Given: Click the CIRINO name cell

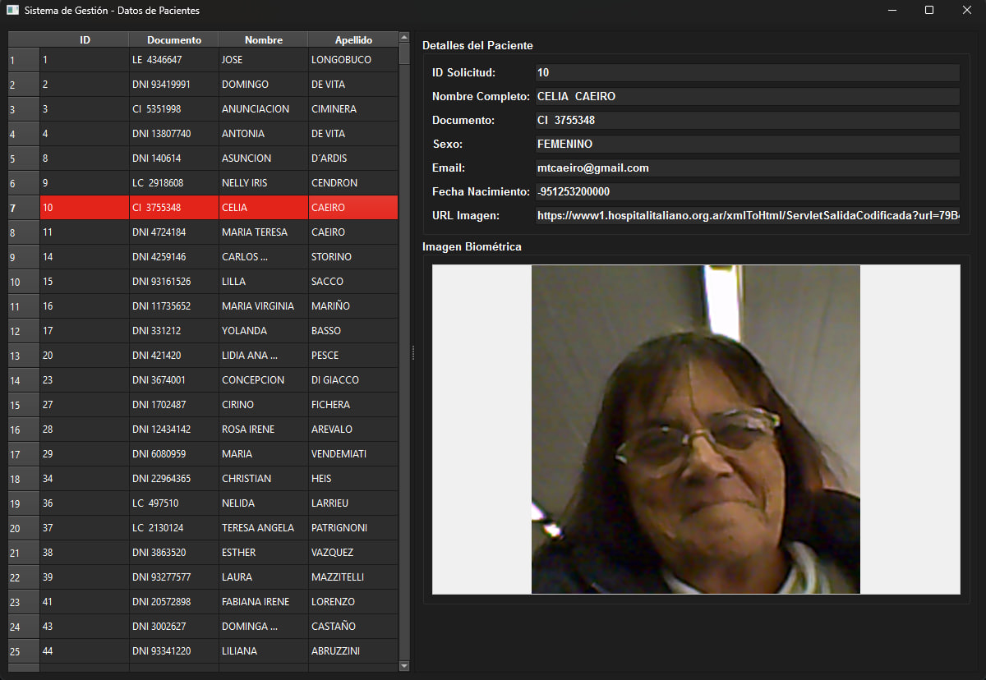Looking at the screenshot, I should coord(264,405).
